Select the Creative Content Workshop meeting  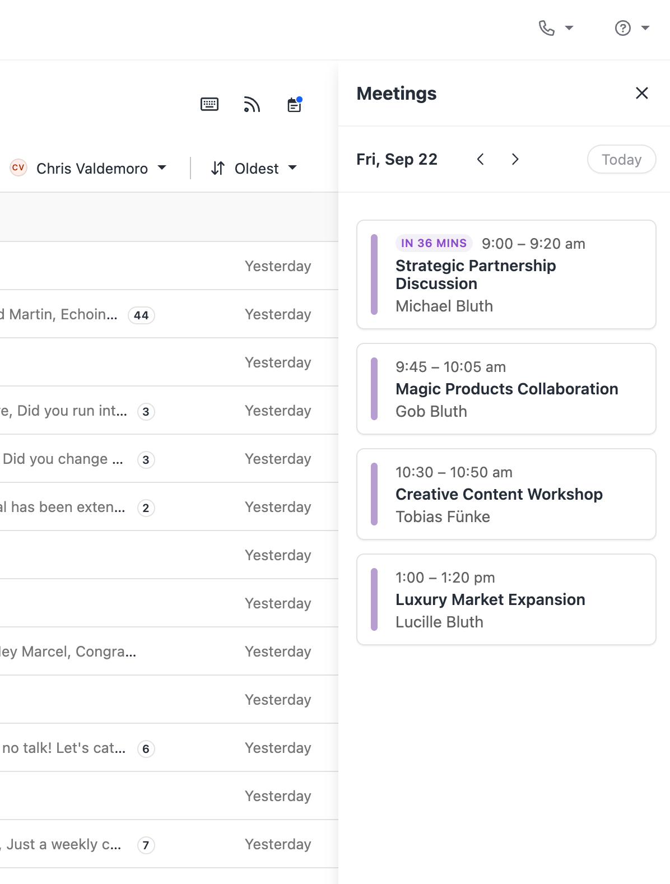(x=506, y=494)
